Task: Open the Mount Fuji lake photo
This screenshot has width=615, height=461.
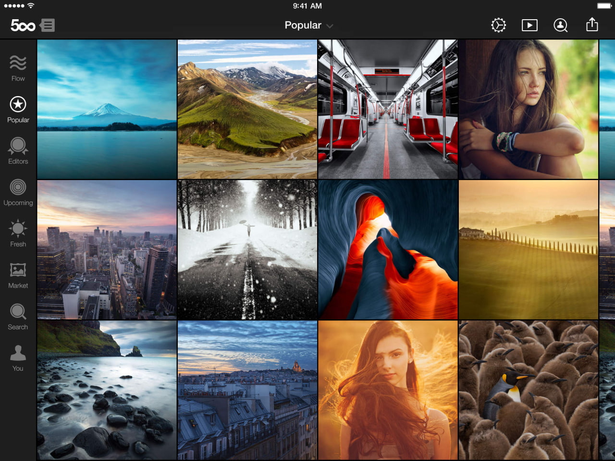Action: tap(107, 109)
